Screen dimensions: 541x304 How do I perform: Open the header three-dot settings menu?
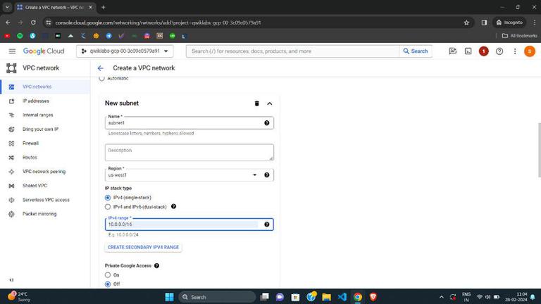point(514,51)
